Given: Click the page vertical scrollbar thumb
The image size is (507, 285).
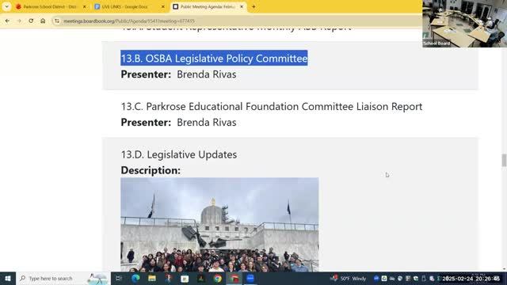Looking at the screenshot, I should (x=504, y=160).
